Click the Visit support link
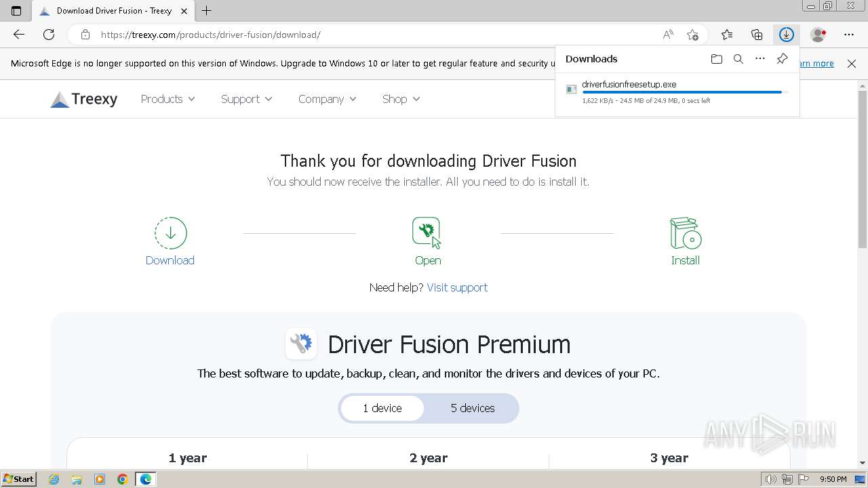Viewport: 868px width, 488px height. 457,287
